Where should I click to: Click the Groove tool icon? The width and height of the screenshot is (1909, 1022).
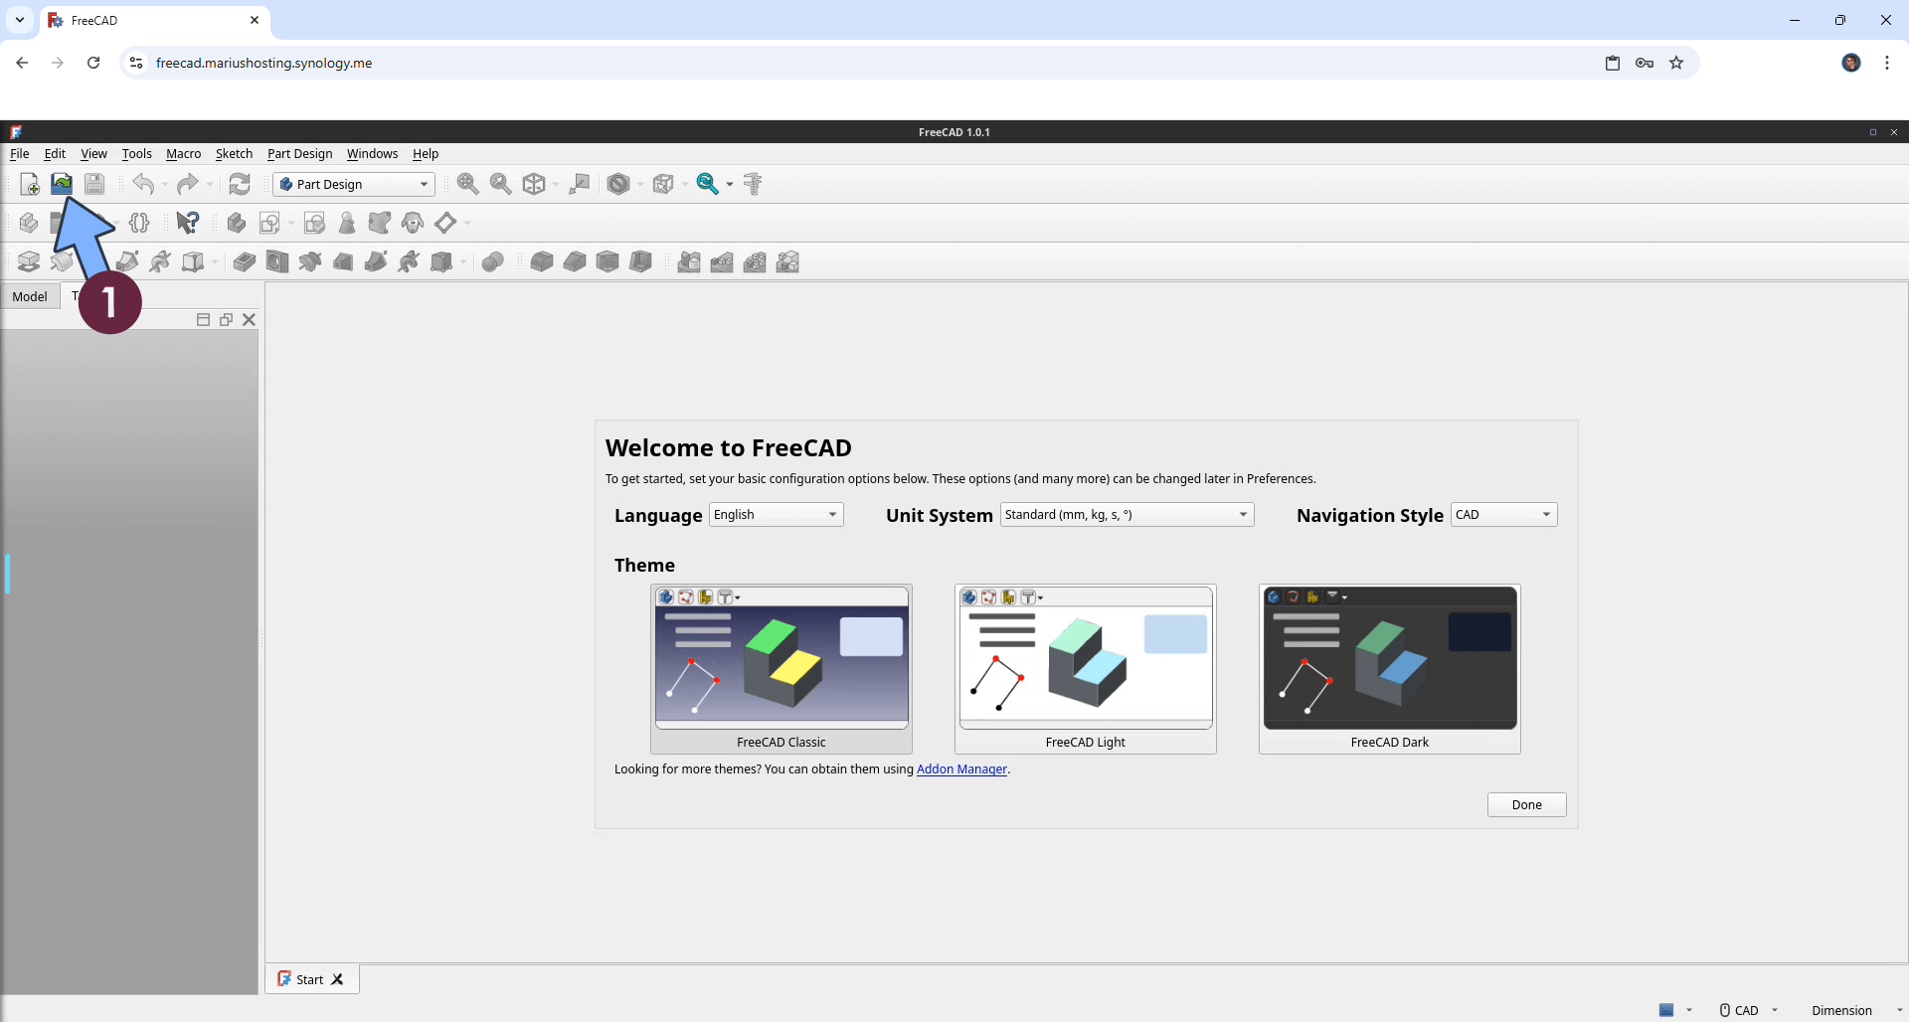tap(310, 261)
